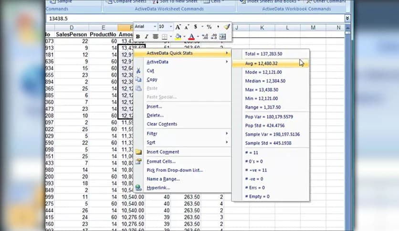Screen dimensions: 399x231
Task: Toggle italic formatting in mini toolbar
Action: click(147, 37)
